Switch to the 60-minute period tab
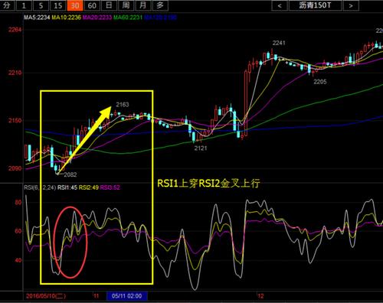383x303 pixels. pyautogui.click(x=92, y=5)
